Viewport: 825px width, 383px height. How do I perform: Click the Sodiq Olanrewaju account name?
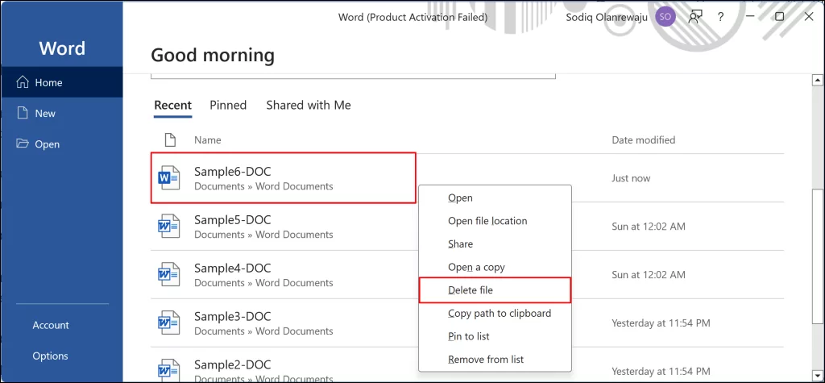607,17
